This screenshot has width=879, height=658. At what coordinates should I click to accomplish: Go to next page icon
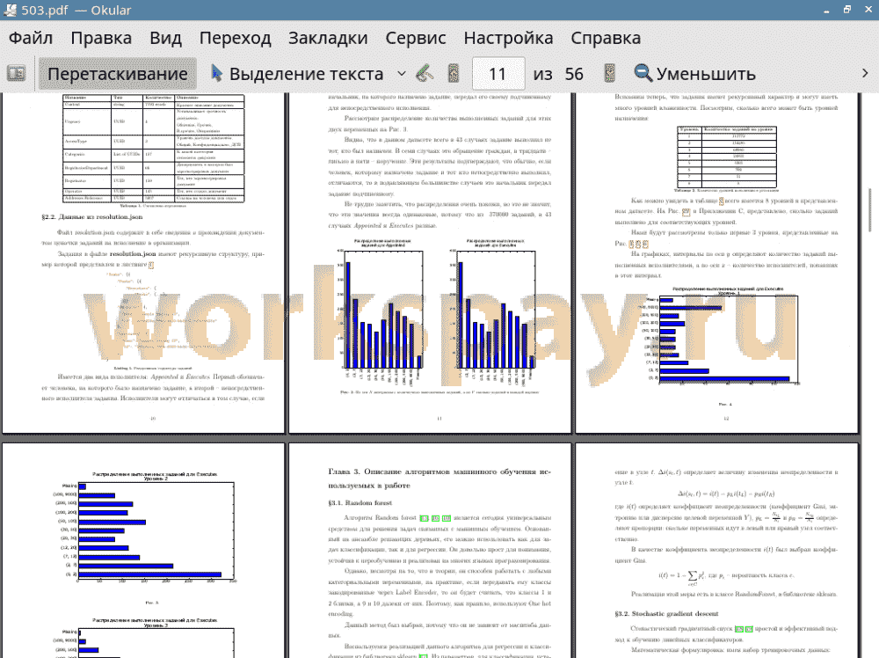609,74
